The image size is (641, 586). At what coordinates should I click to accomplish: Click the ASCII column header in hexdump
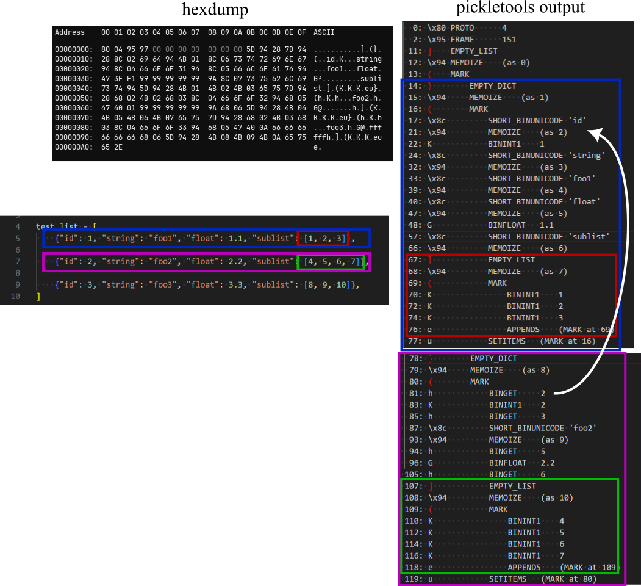pyautogui.click(x=324, y=32)
